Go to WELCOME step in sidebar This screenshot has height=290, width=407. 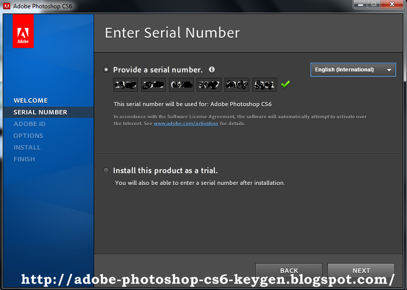pos(31,100)
